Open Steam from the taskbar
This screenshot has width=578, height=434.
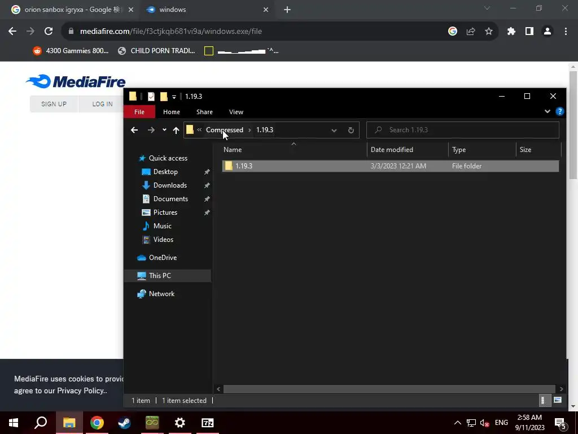tap(125, 423)
